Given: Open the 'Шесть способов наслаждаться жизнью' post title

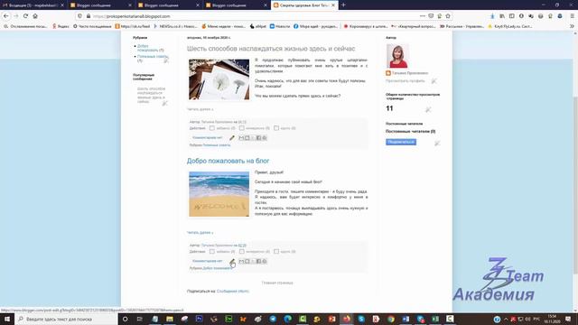Looking at the screenshot, I should coord(271,49).
